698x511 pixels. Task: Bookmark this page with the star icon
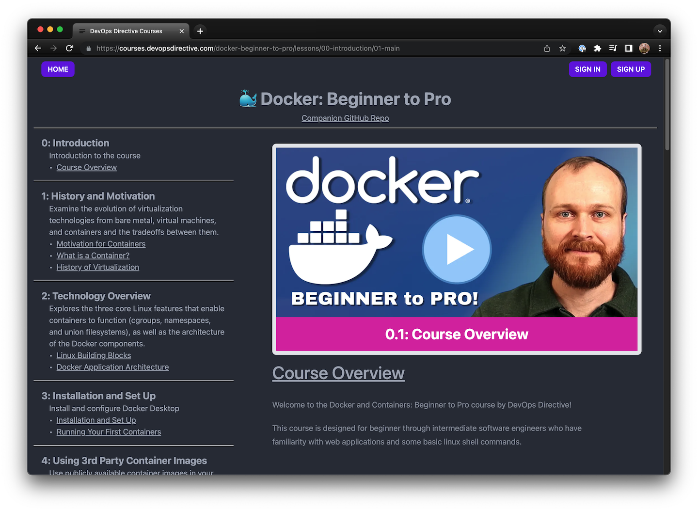[x=562, y=48]
